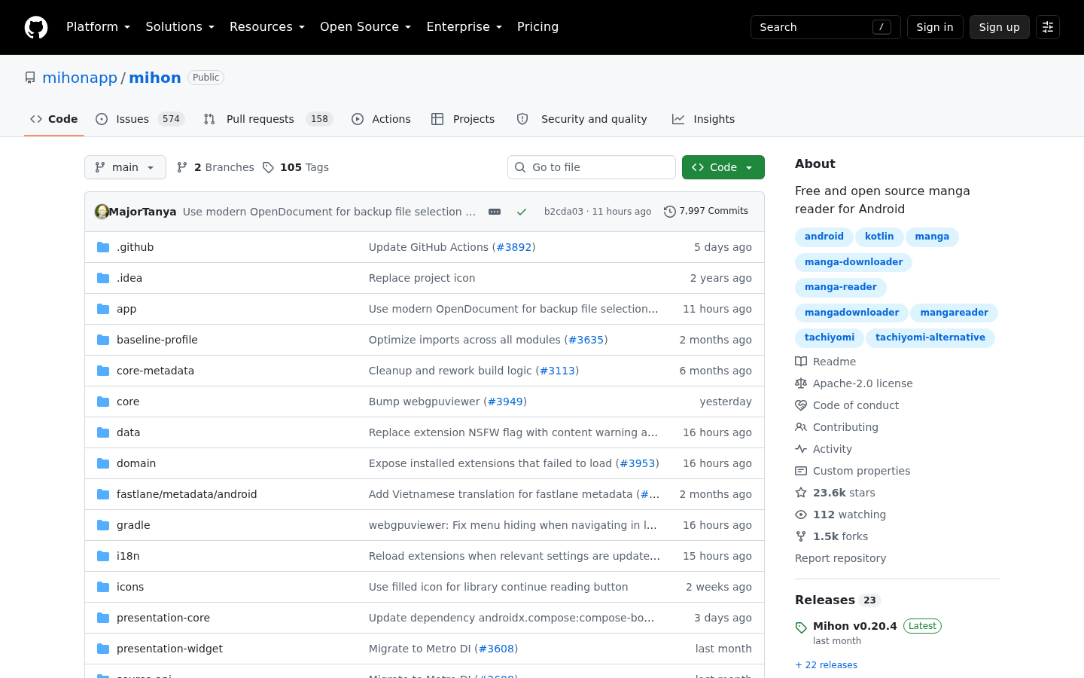Click the folder icon of gradle
Image resolution: width=1084 pixels, height=678 pixels.
(x=103, y=525)
